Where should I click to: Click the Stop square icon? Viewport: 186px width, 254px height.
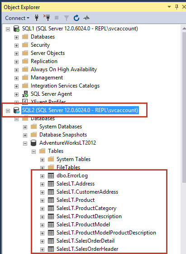click(57, 18)
